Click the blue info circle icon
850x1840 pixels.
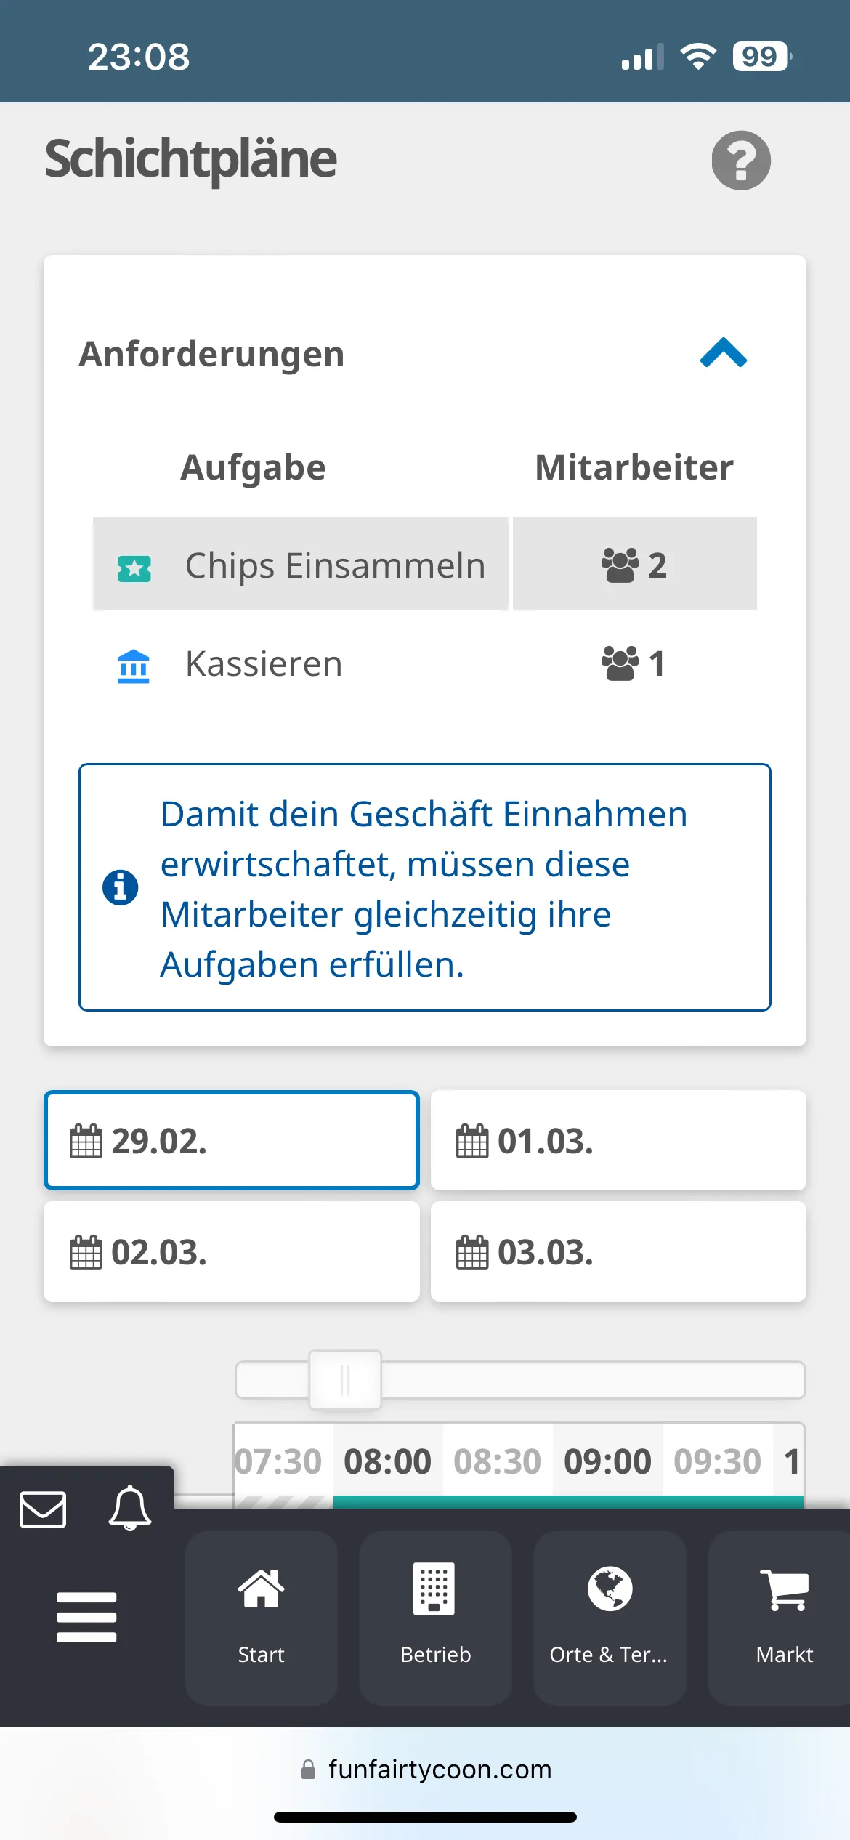(121, 887)
